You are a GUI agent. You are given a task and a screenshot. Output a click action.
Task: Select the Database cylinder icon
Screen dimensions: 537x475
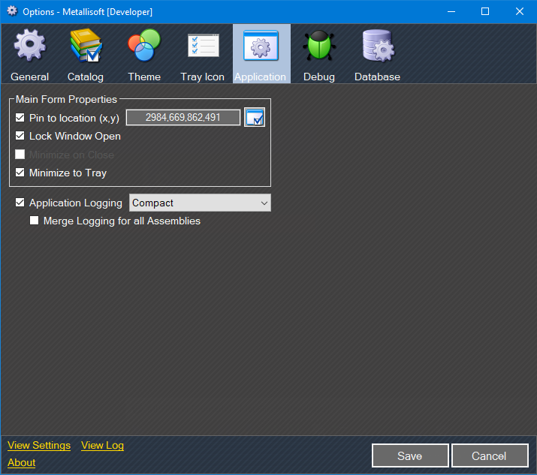click(x=377, y=47)
